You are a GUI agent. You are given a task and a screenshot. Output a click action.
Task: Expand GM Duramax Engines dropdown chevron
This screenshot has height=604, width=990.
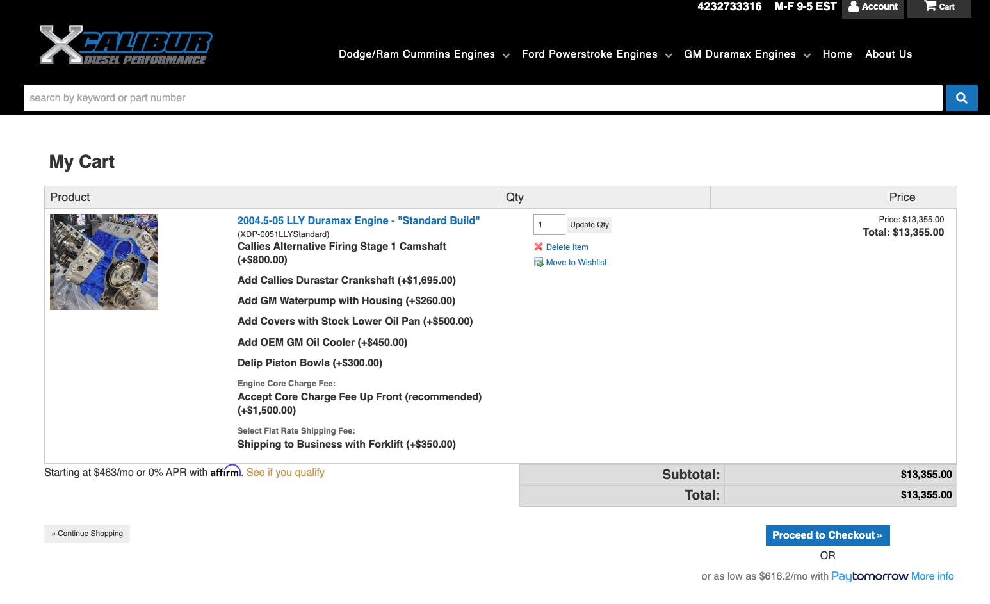tap(807, 56)
